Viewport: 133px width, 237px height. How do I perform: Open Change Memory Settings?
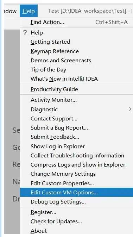point(77,174)
